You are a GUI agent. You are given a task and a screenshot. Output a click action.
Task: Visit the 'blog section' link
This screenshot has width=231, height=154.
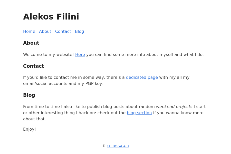click(139, 113)
